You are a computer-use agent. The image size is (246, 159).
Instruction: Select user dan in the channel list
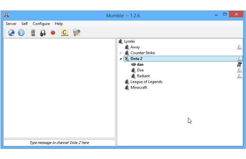(140, 64)
